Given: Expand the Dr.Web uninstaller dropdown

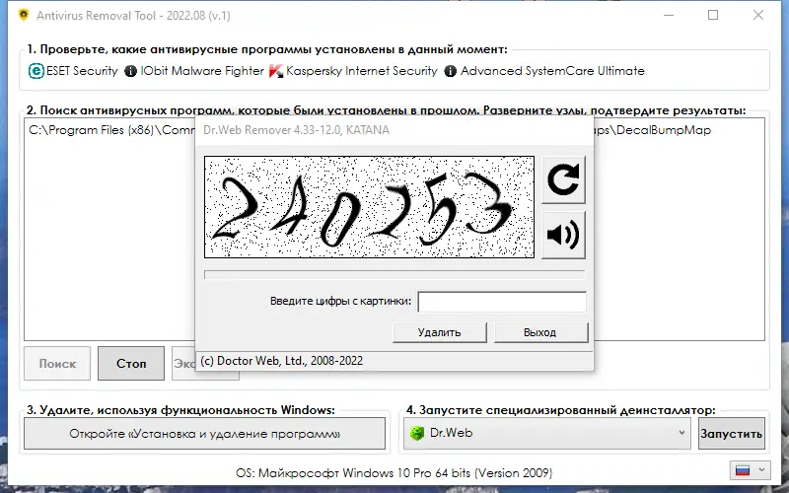Looking at the screenshot, I should [681, 433].
